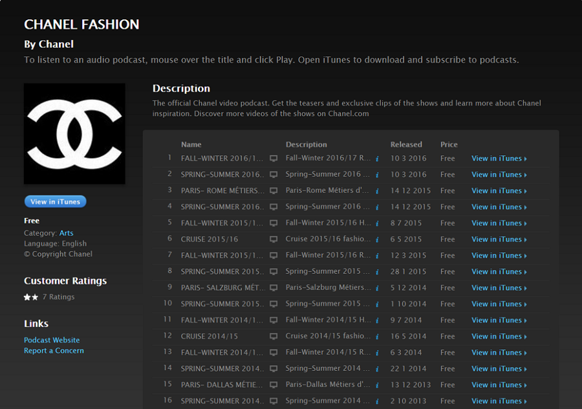Click the blue View in iTunes button
The width and height of the screenshot is (582, 409).
[x=56, y=202]
